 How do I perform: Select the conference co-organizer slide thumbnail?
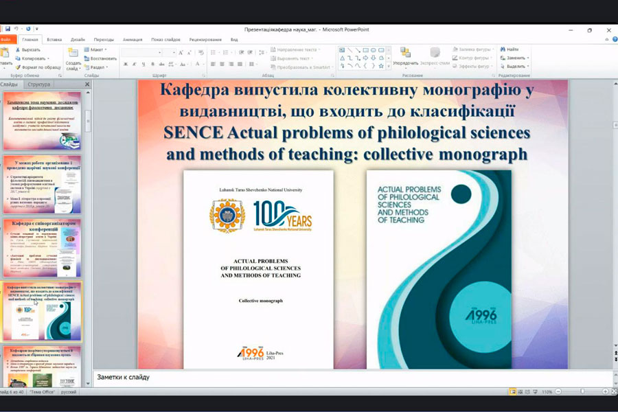41,247
